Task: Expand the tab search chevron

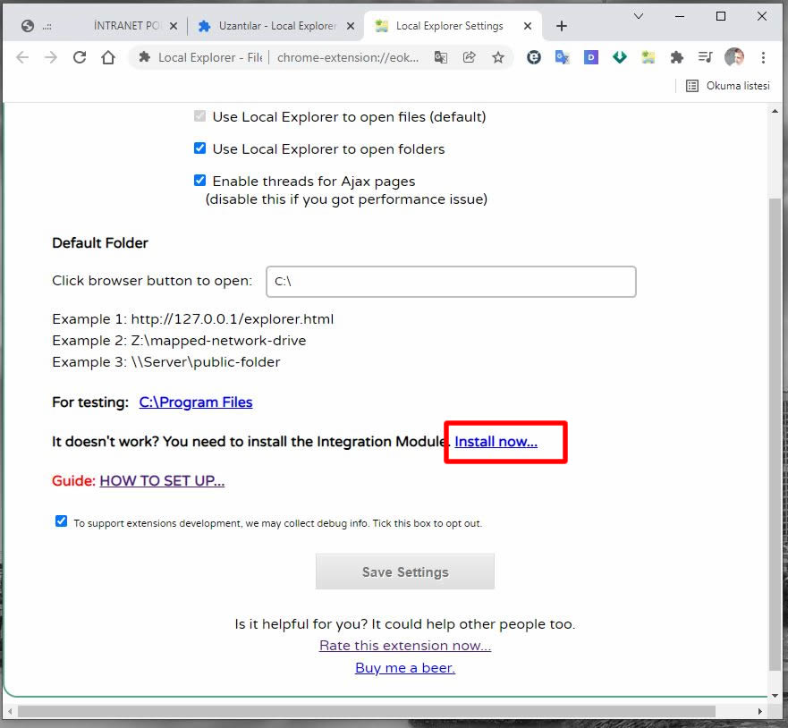Action: pyautogui.click(x=639, y=16)
